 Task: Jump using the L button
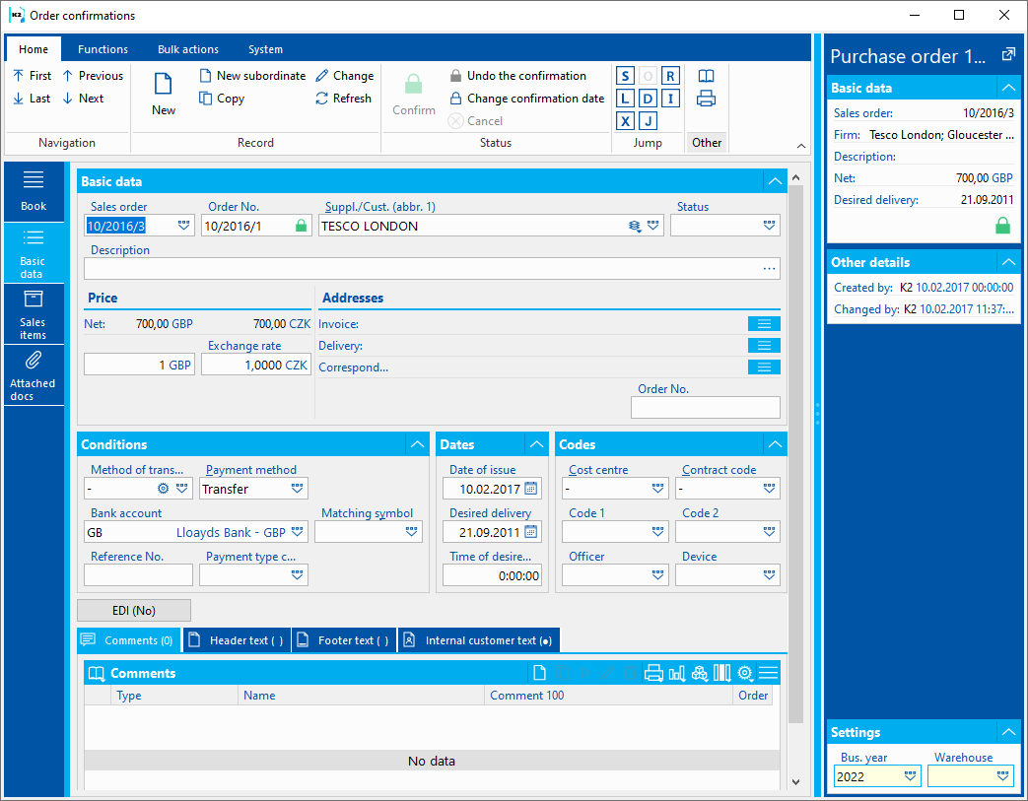click(625, 99)
